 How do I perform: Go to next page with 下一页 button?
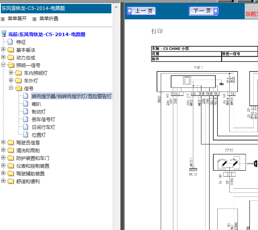pyautogui.click(x=204, y=11)
